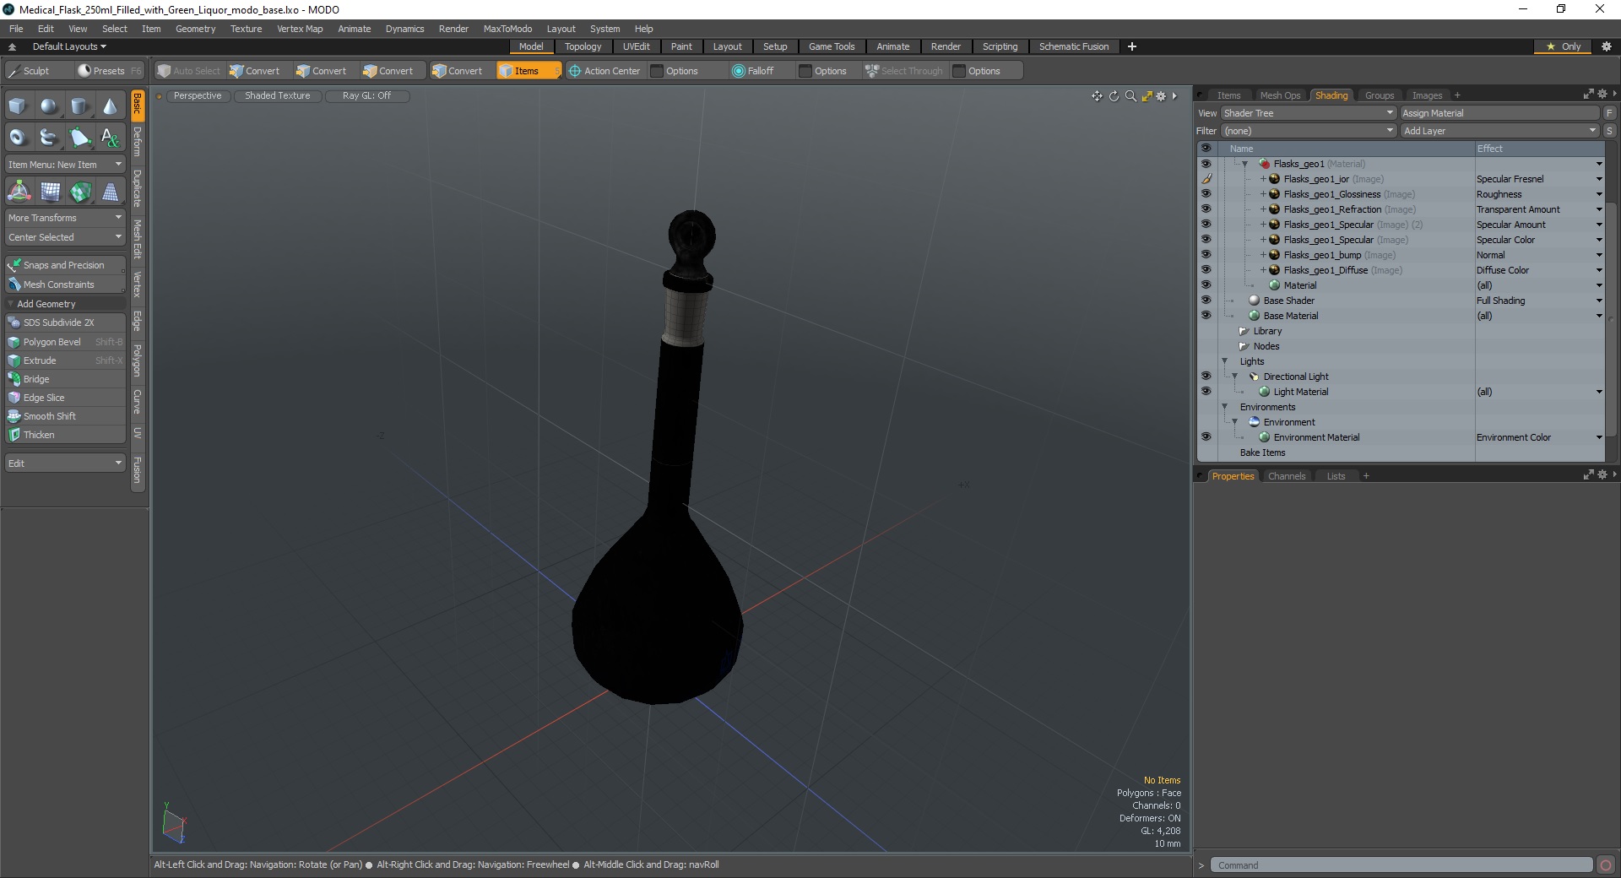Click the Extrude button
Viewport: 1621px width, 878px height.
coord(65,360)
